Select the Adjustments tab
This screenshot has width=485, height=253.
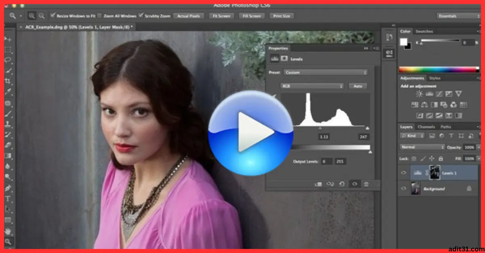(412, 78)
